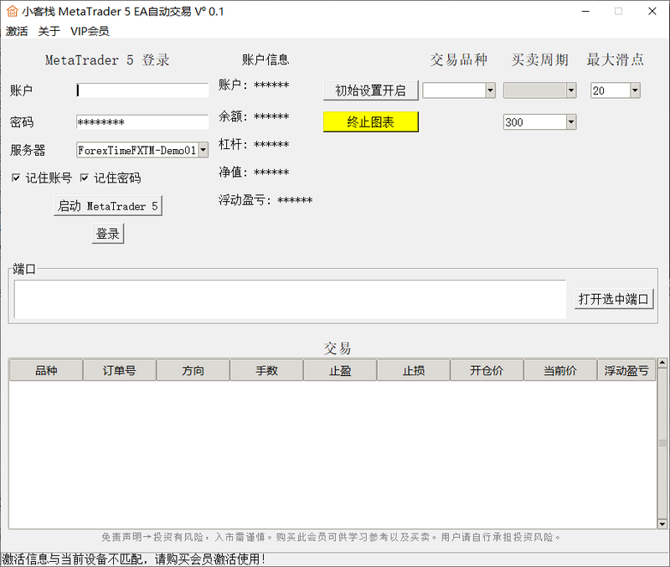This screenshot has width=670, height=567.
Task: Click the 启动 MetaTrader 5 button
Action: (x=108, y=206)
